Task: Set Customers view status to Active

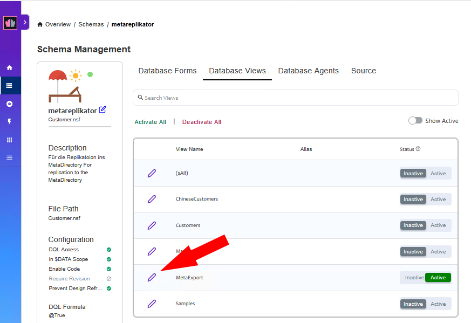Action: (438, 225)
